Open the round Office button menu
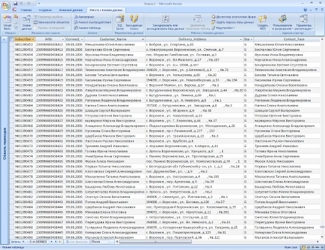The image size is (325, 250). [x=6, y=6]
